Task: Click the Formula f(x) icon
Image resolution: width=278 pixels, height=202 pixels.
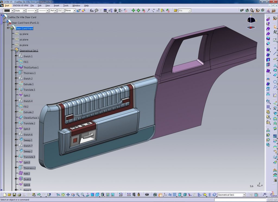Action: tap(91, 11)
